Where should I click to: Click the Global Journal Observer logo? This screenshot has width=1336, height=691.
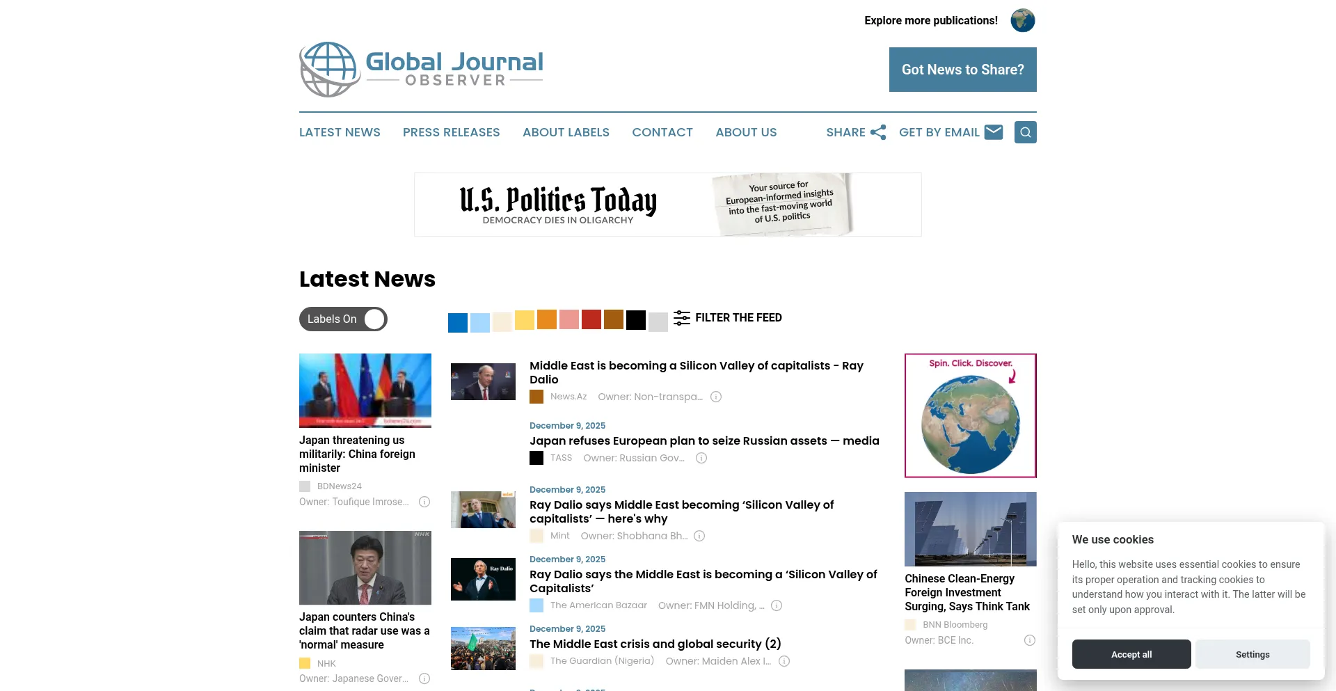pyautogui.click(x=421, y=69)
